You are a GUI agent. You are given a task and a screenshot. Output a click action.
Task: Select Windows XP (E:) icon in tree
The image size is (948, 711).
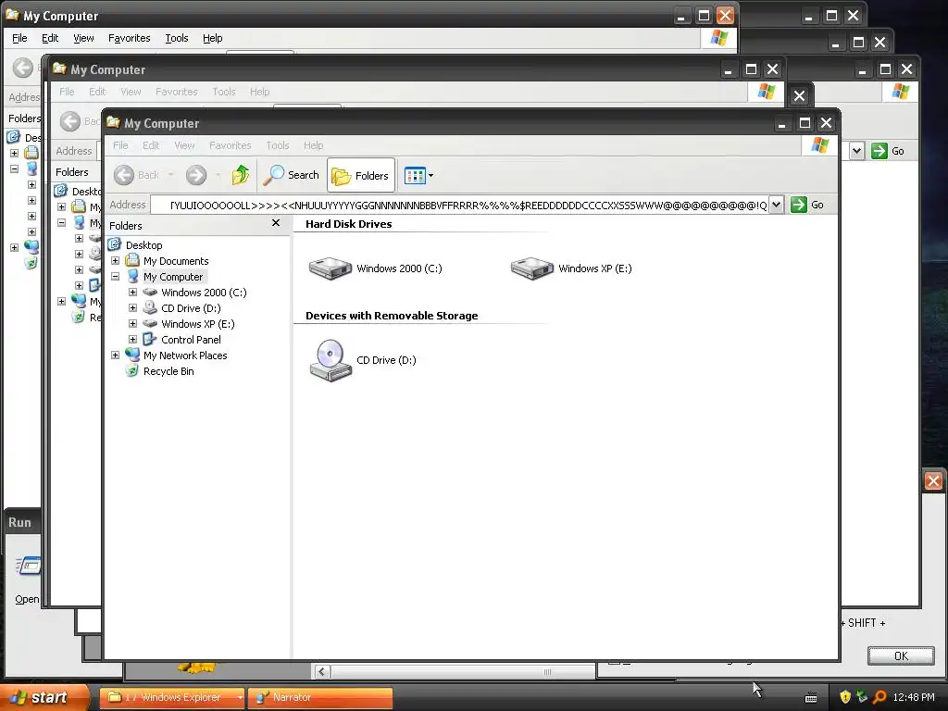[150, 323]
